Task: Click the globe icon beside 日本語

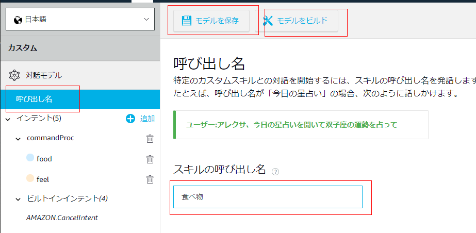Action: coord(18,20)
